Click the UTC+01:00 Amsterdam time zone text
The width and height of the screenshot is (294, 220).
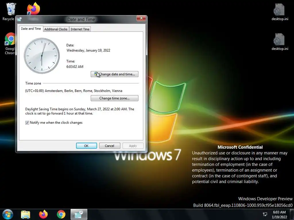pos(74,91)
